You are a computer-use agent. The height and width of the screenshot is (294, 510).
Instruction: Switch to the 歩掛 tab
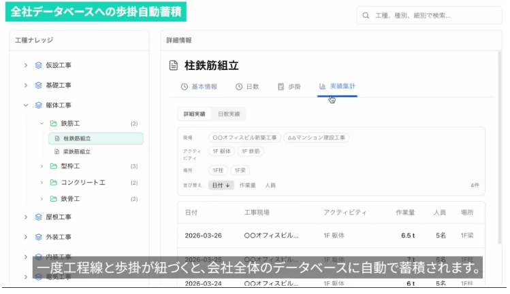(x=289, y=87)
